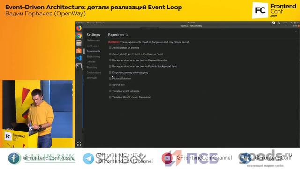This screenshot has height=169, width=300.
Task: Open the Blackboxing settings tab
Action: [x=93, y=56]
